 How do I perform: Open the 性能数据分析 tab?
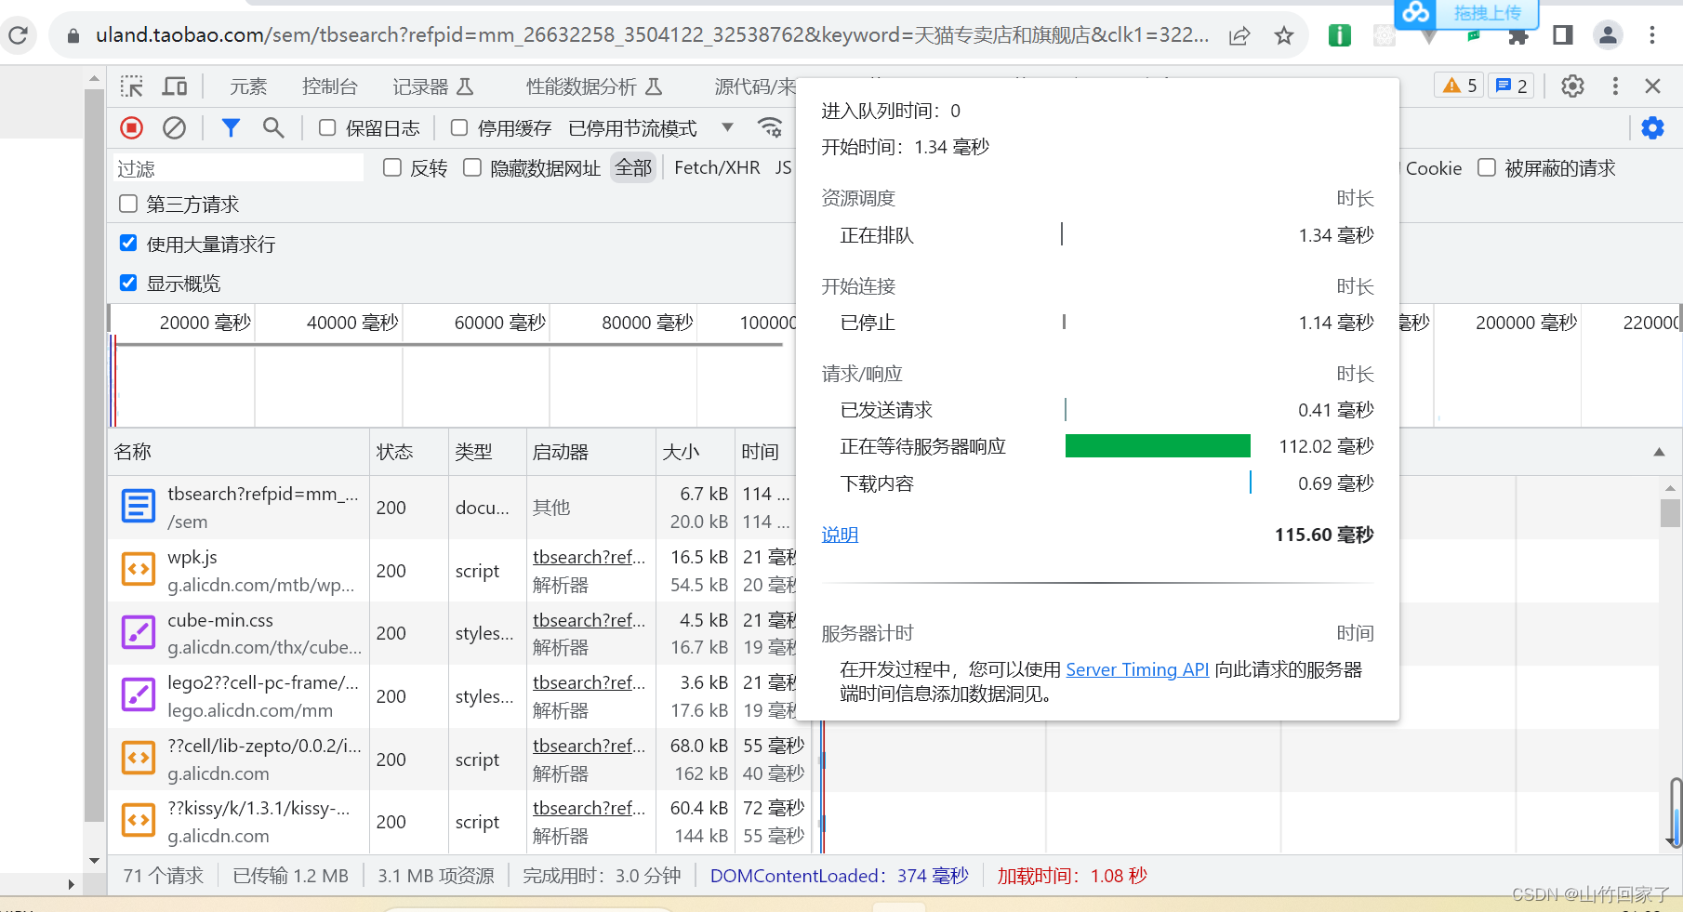595,86
